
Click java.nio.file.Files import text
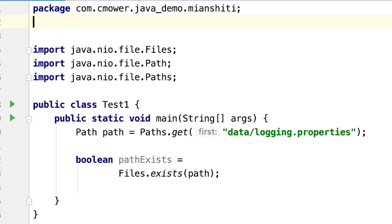click(x=121, y=49)
